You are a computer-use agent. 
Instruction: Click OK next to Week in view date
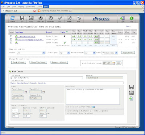(x=119, y=63)
